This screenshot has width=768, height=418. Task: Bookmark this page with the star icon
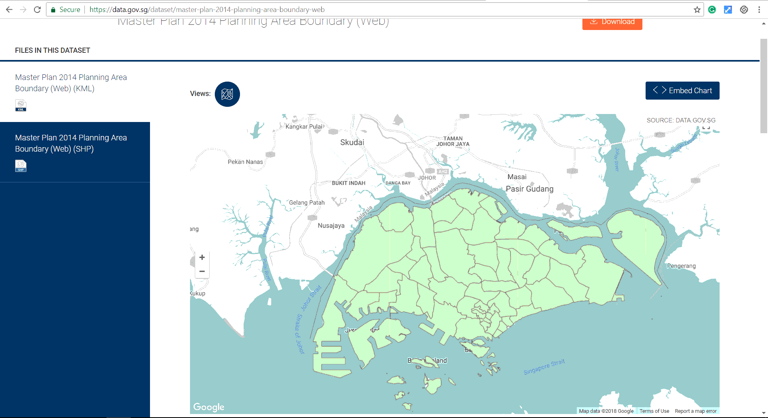[697, 10]
